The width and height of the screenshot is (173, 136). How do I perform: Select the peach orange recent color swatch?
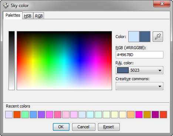point(131,115)
